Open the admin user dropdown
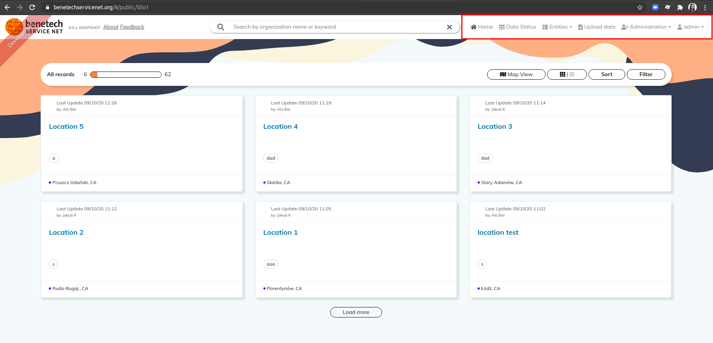This screenshot has height=343, width=713. coord(691,27)
